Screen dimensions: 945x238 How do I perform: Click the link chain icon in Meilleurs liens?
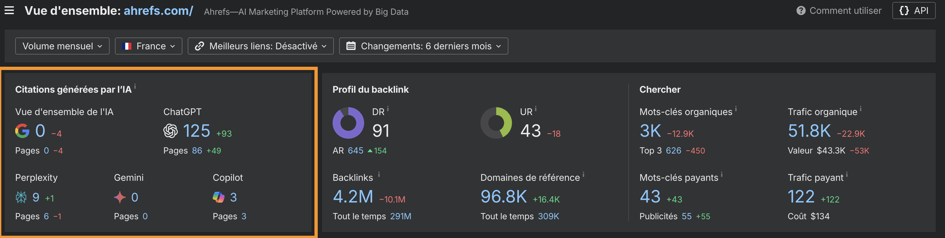coord(199,46)
